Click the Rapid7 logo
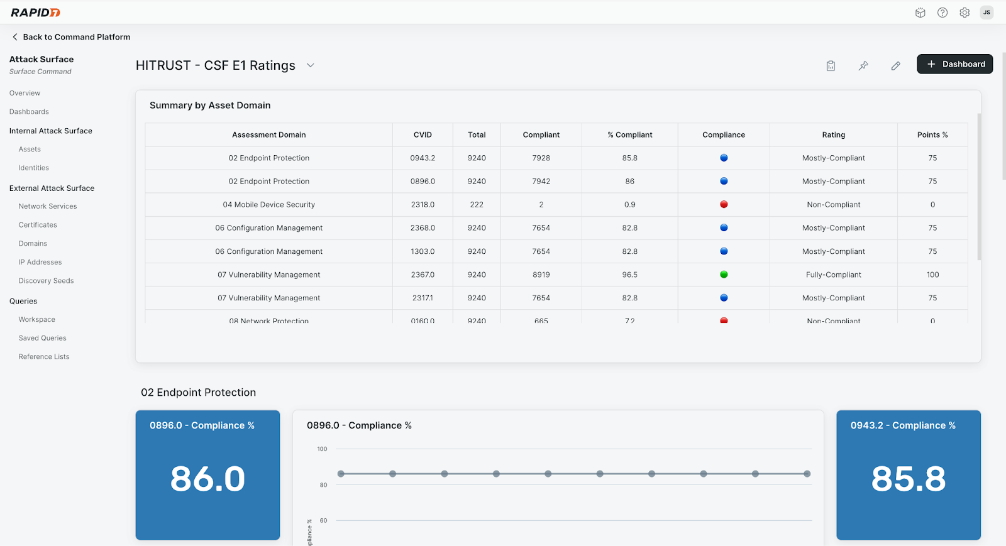 [x=35, y=13]
